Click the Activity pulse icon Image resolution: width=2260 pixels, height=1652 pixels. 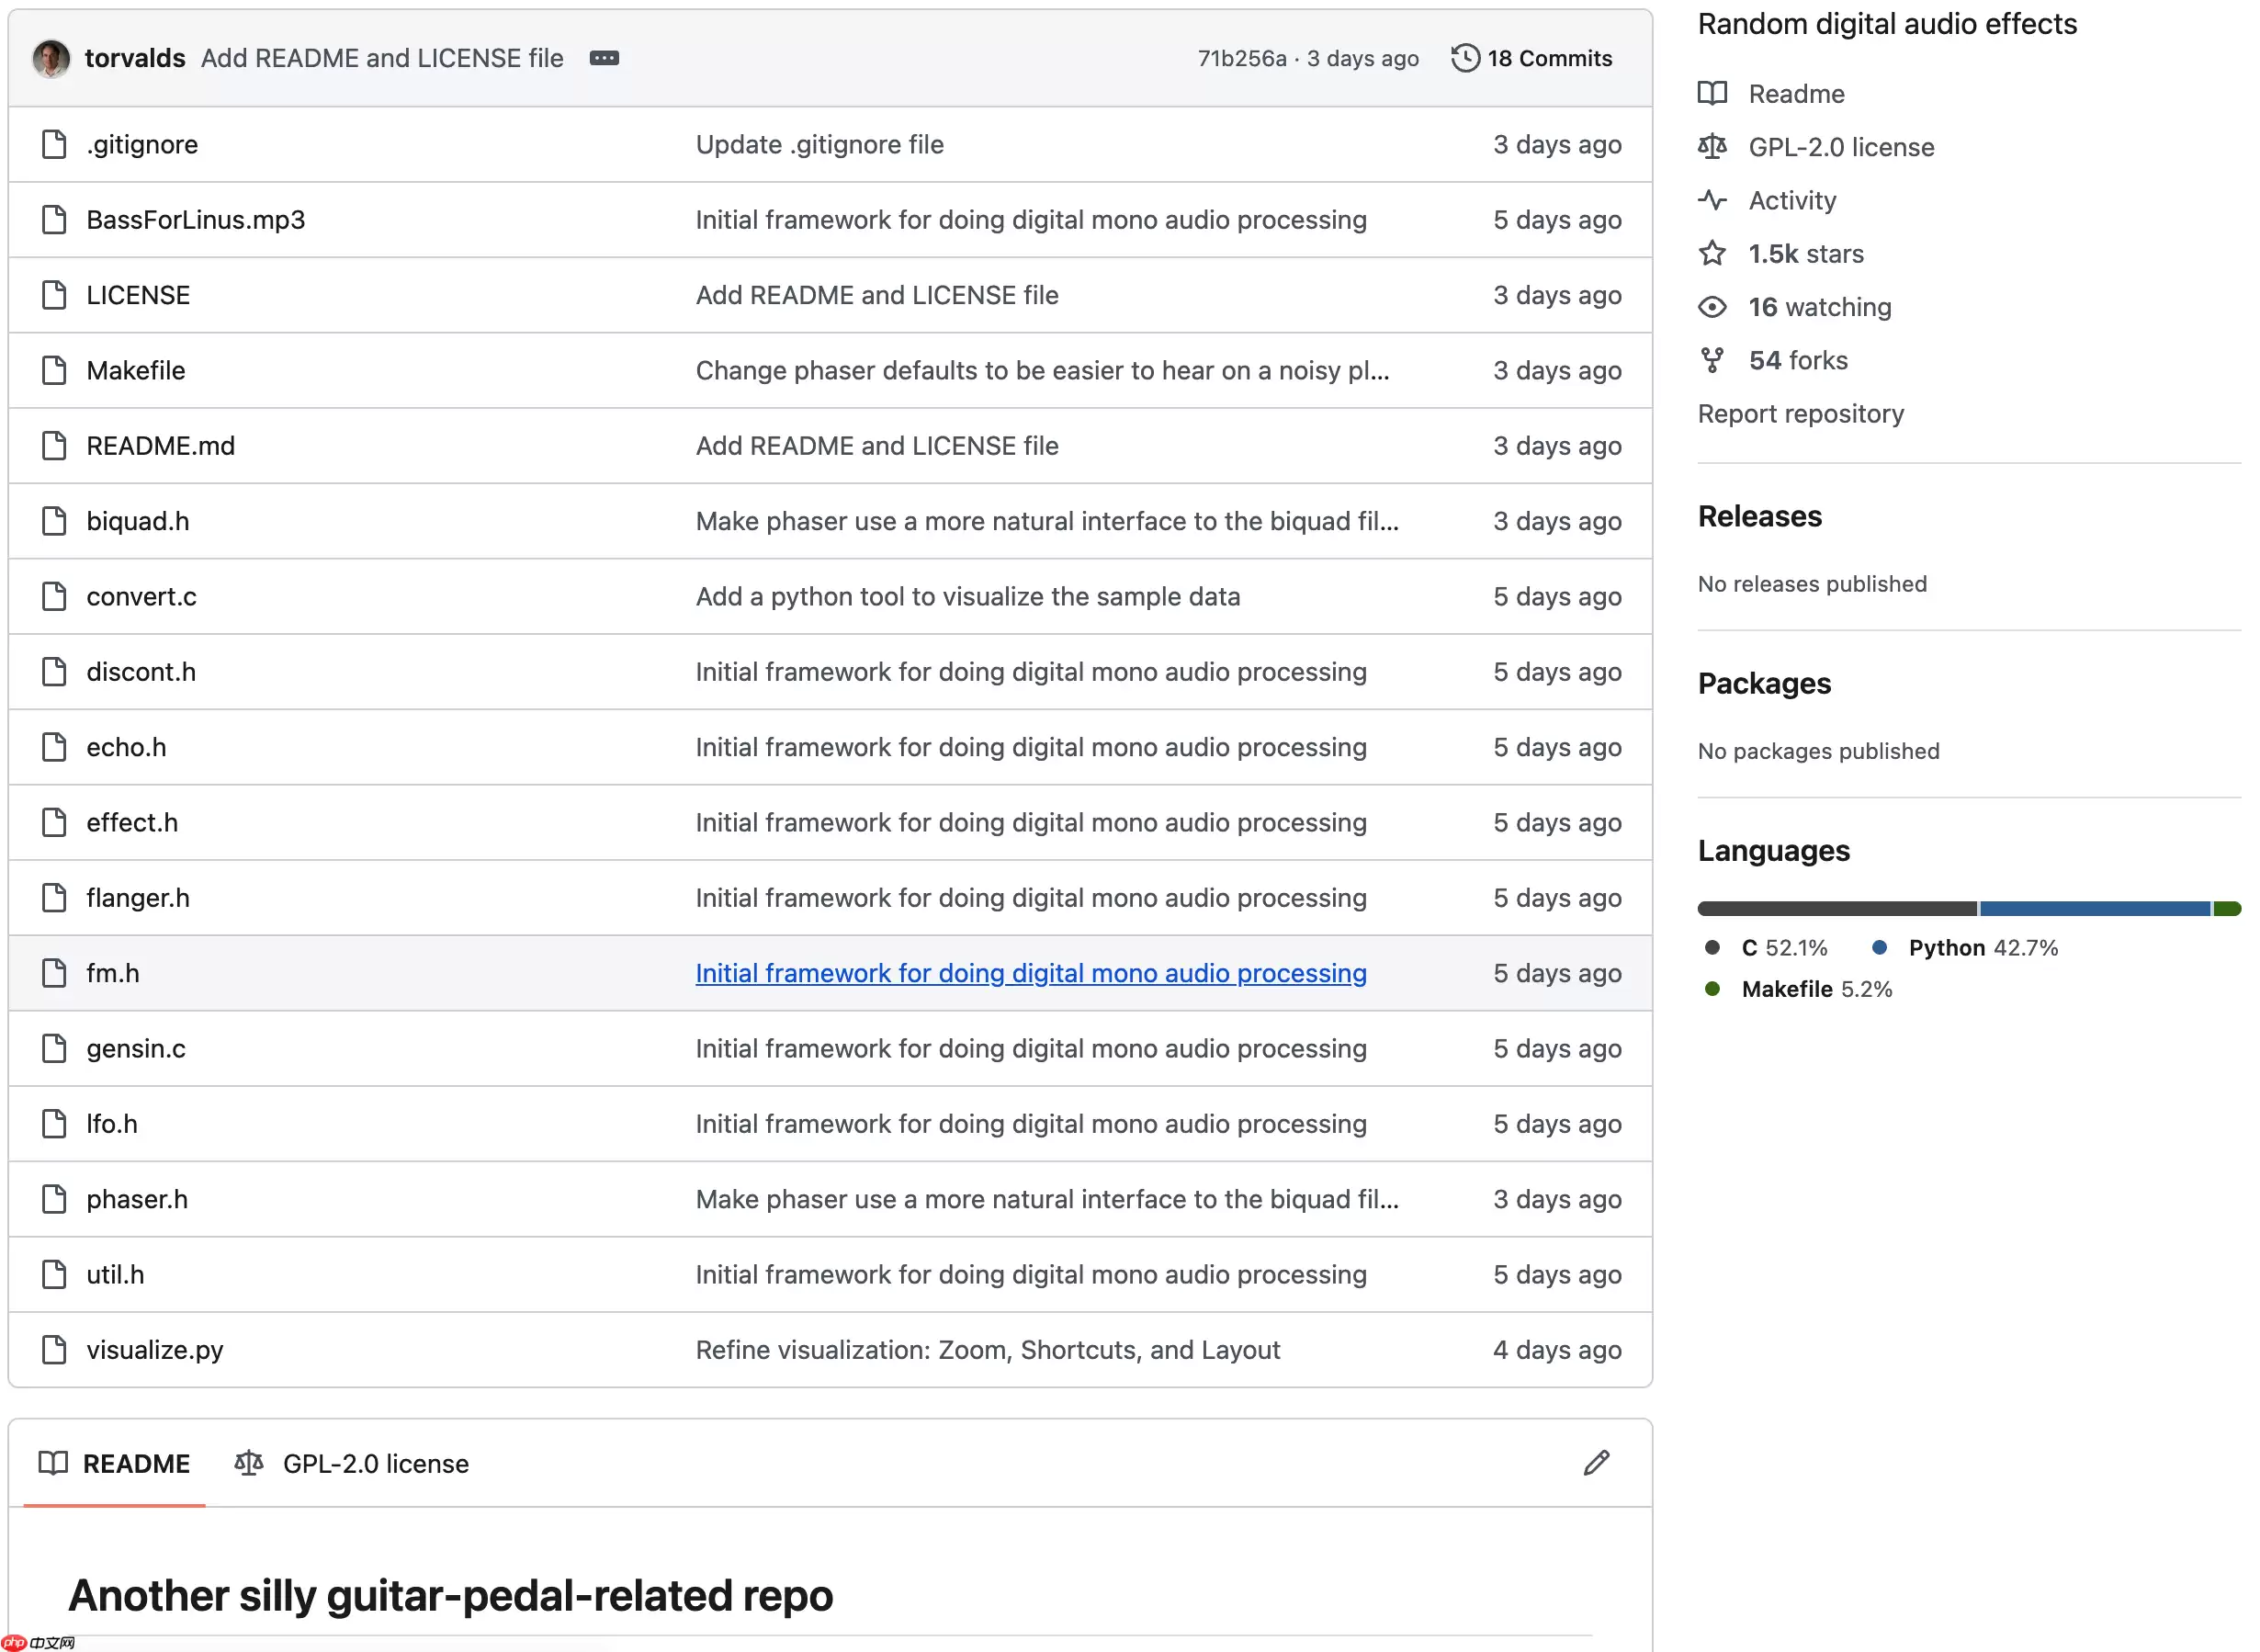pos(1712,200)
